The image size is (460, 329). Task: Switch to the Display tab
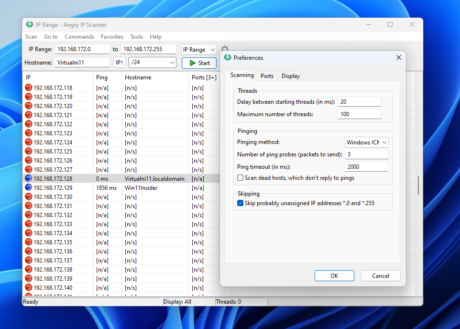(290, 76)
